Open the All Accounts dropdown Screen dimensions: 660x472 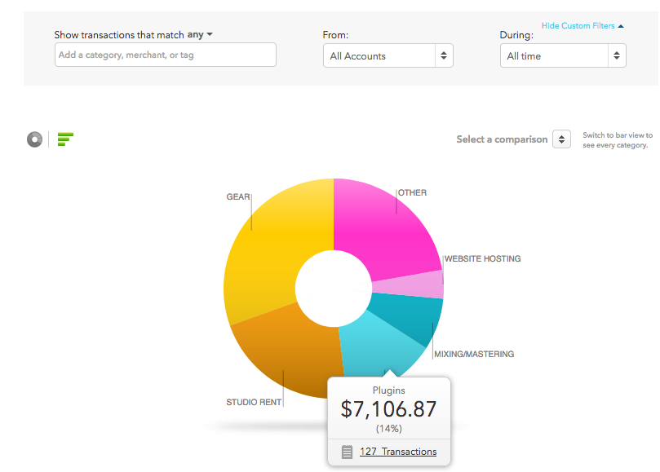(x=388, y=56)
